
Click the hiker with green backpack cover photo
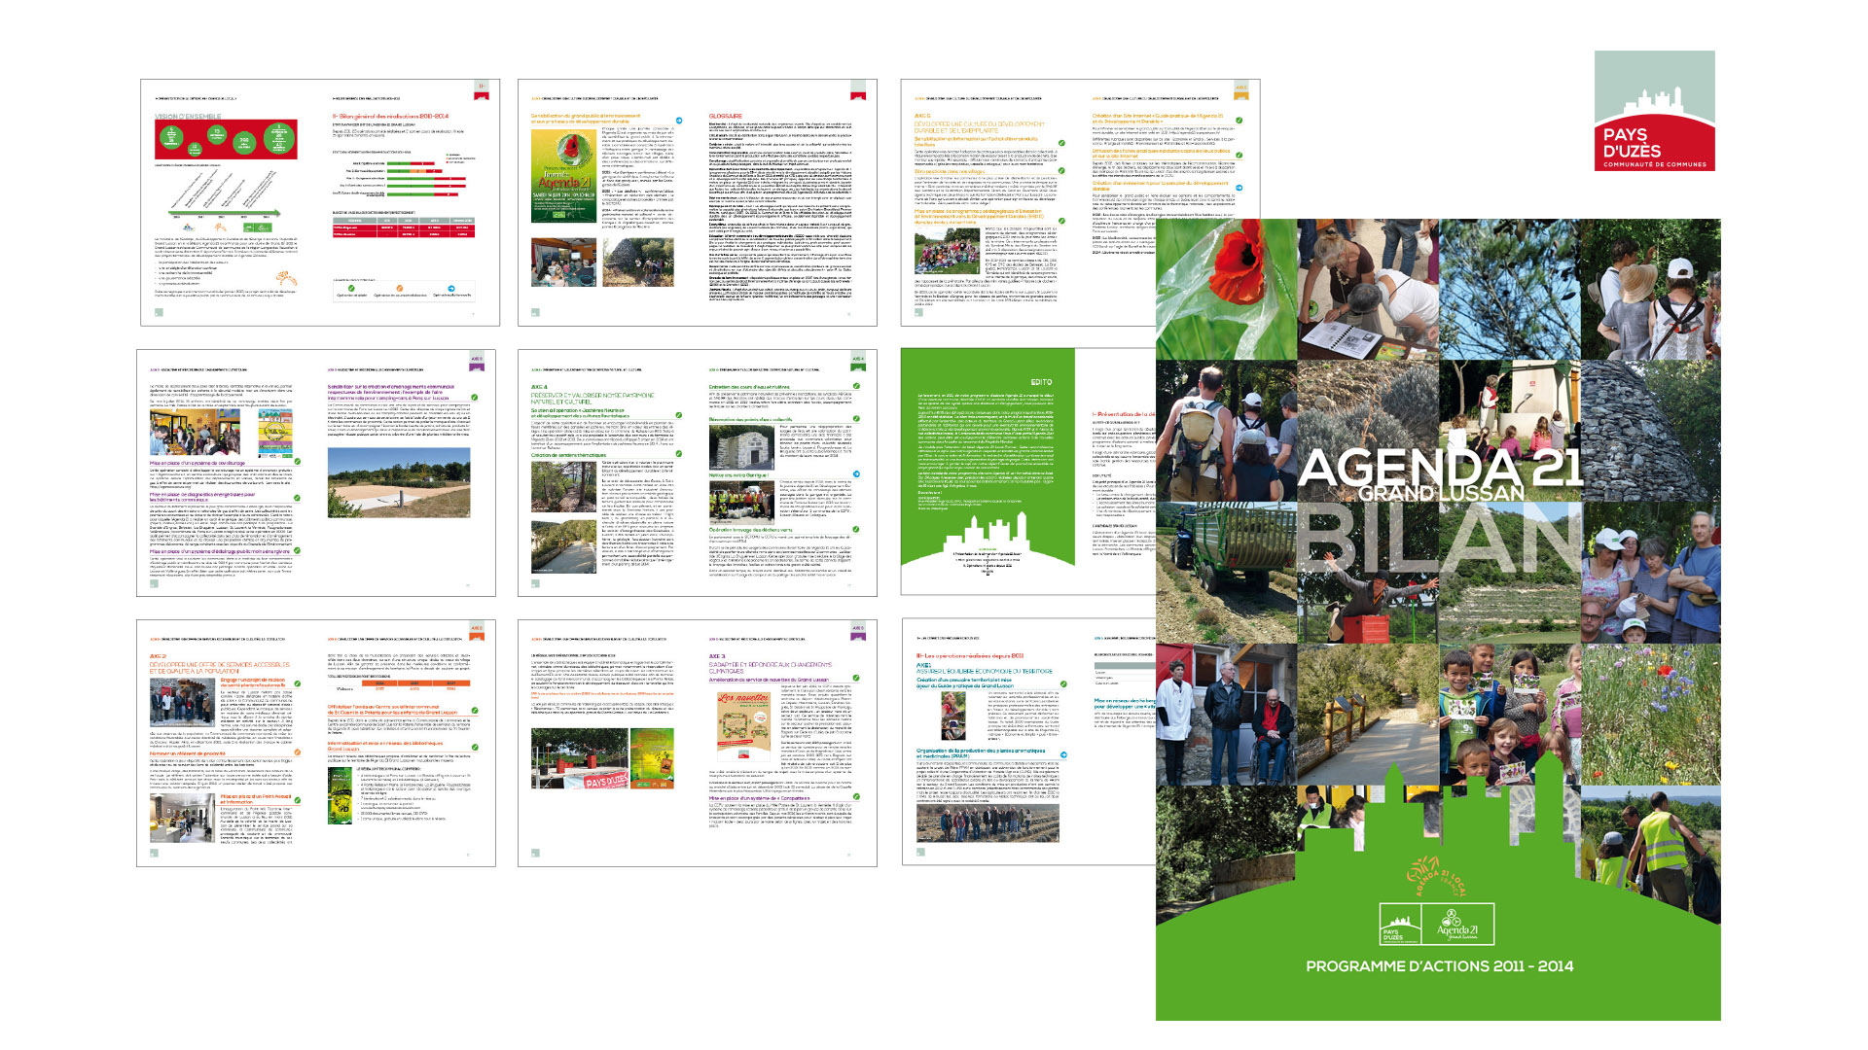click(1227, 431)
